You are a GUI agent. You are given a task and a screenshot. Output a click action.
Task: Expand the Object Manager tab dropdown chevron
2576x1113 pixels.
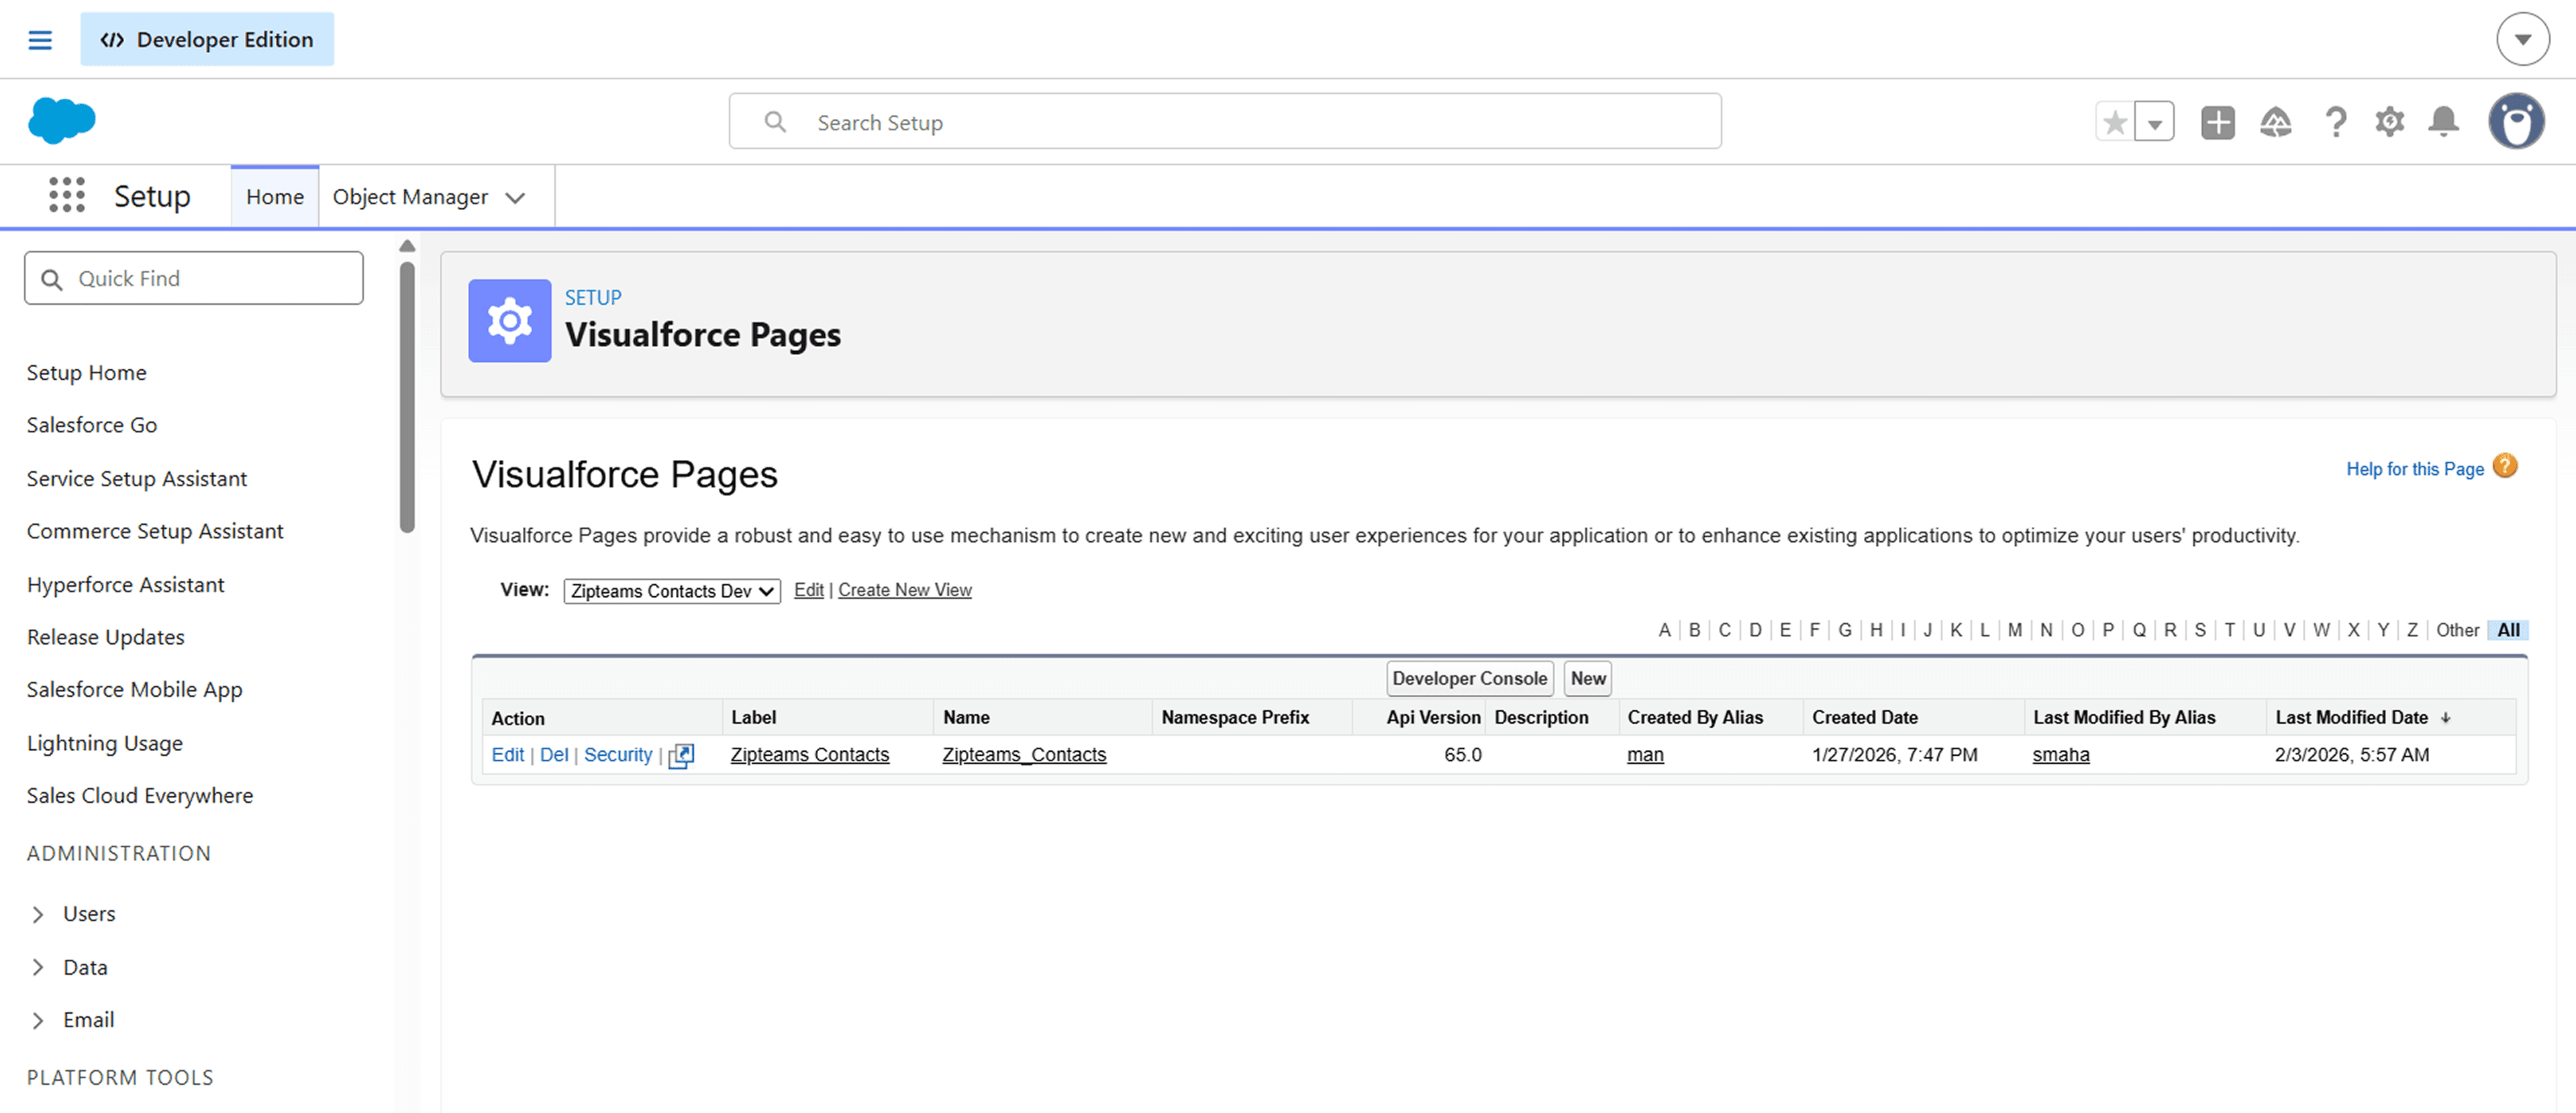click(x=515, y=198)
